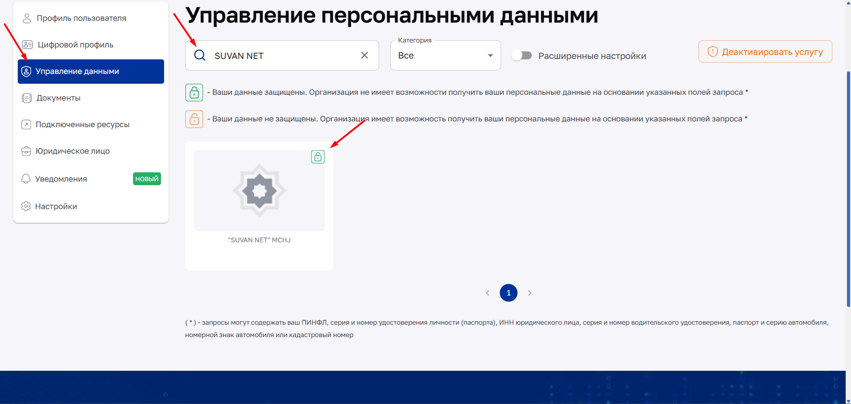Click the Деактивировать услугу button
The image size is (851, 404).
tap(765, 51)
